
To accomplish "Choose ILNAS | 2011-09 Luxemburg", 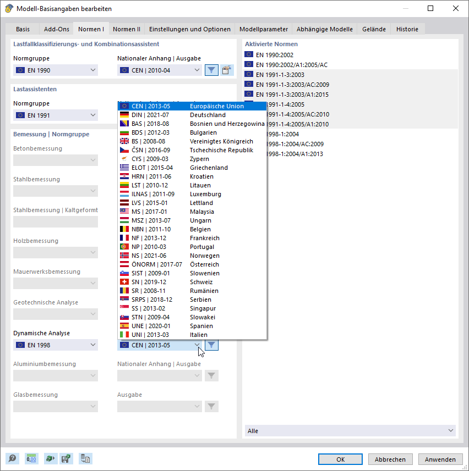I will tap(192, 194).
